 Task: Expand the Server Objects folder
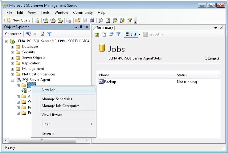13,58
